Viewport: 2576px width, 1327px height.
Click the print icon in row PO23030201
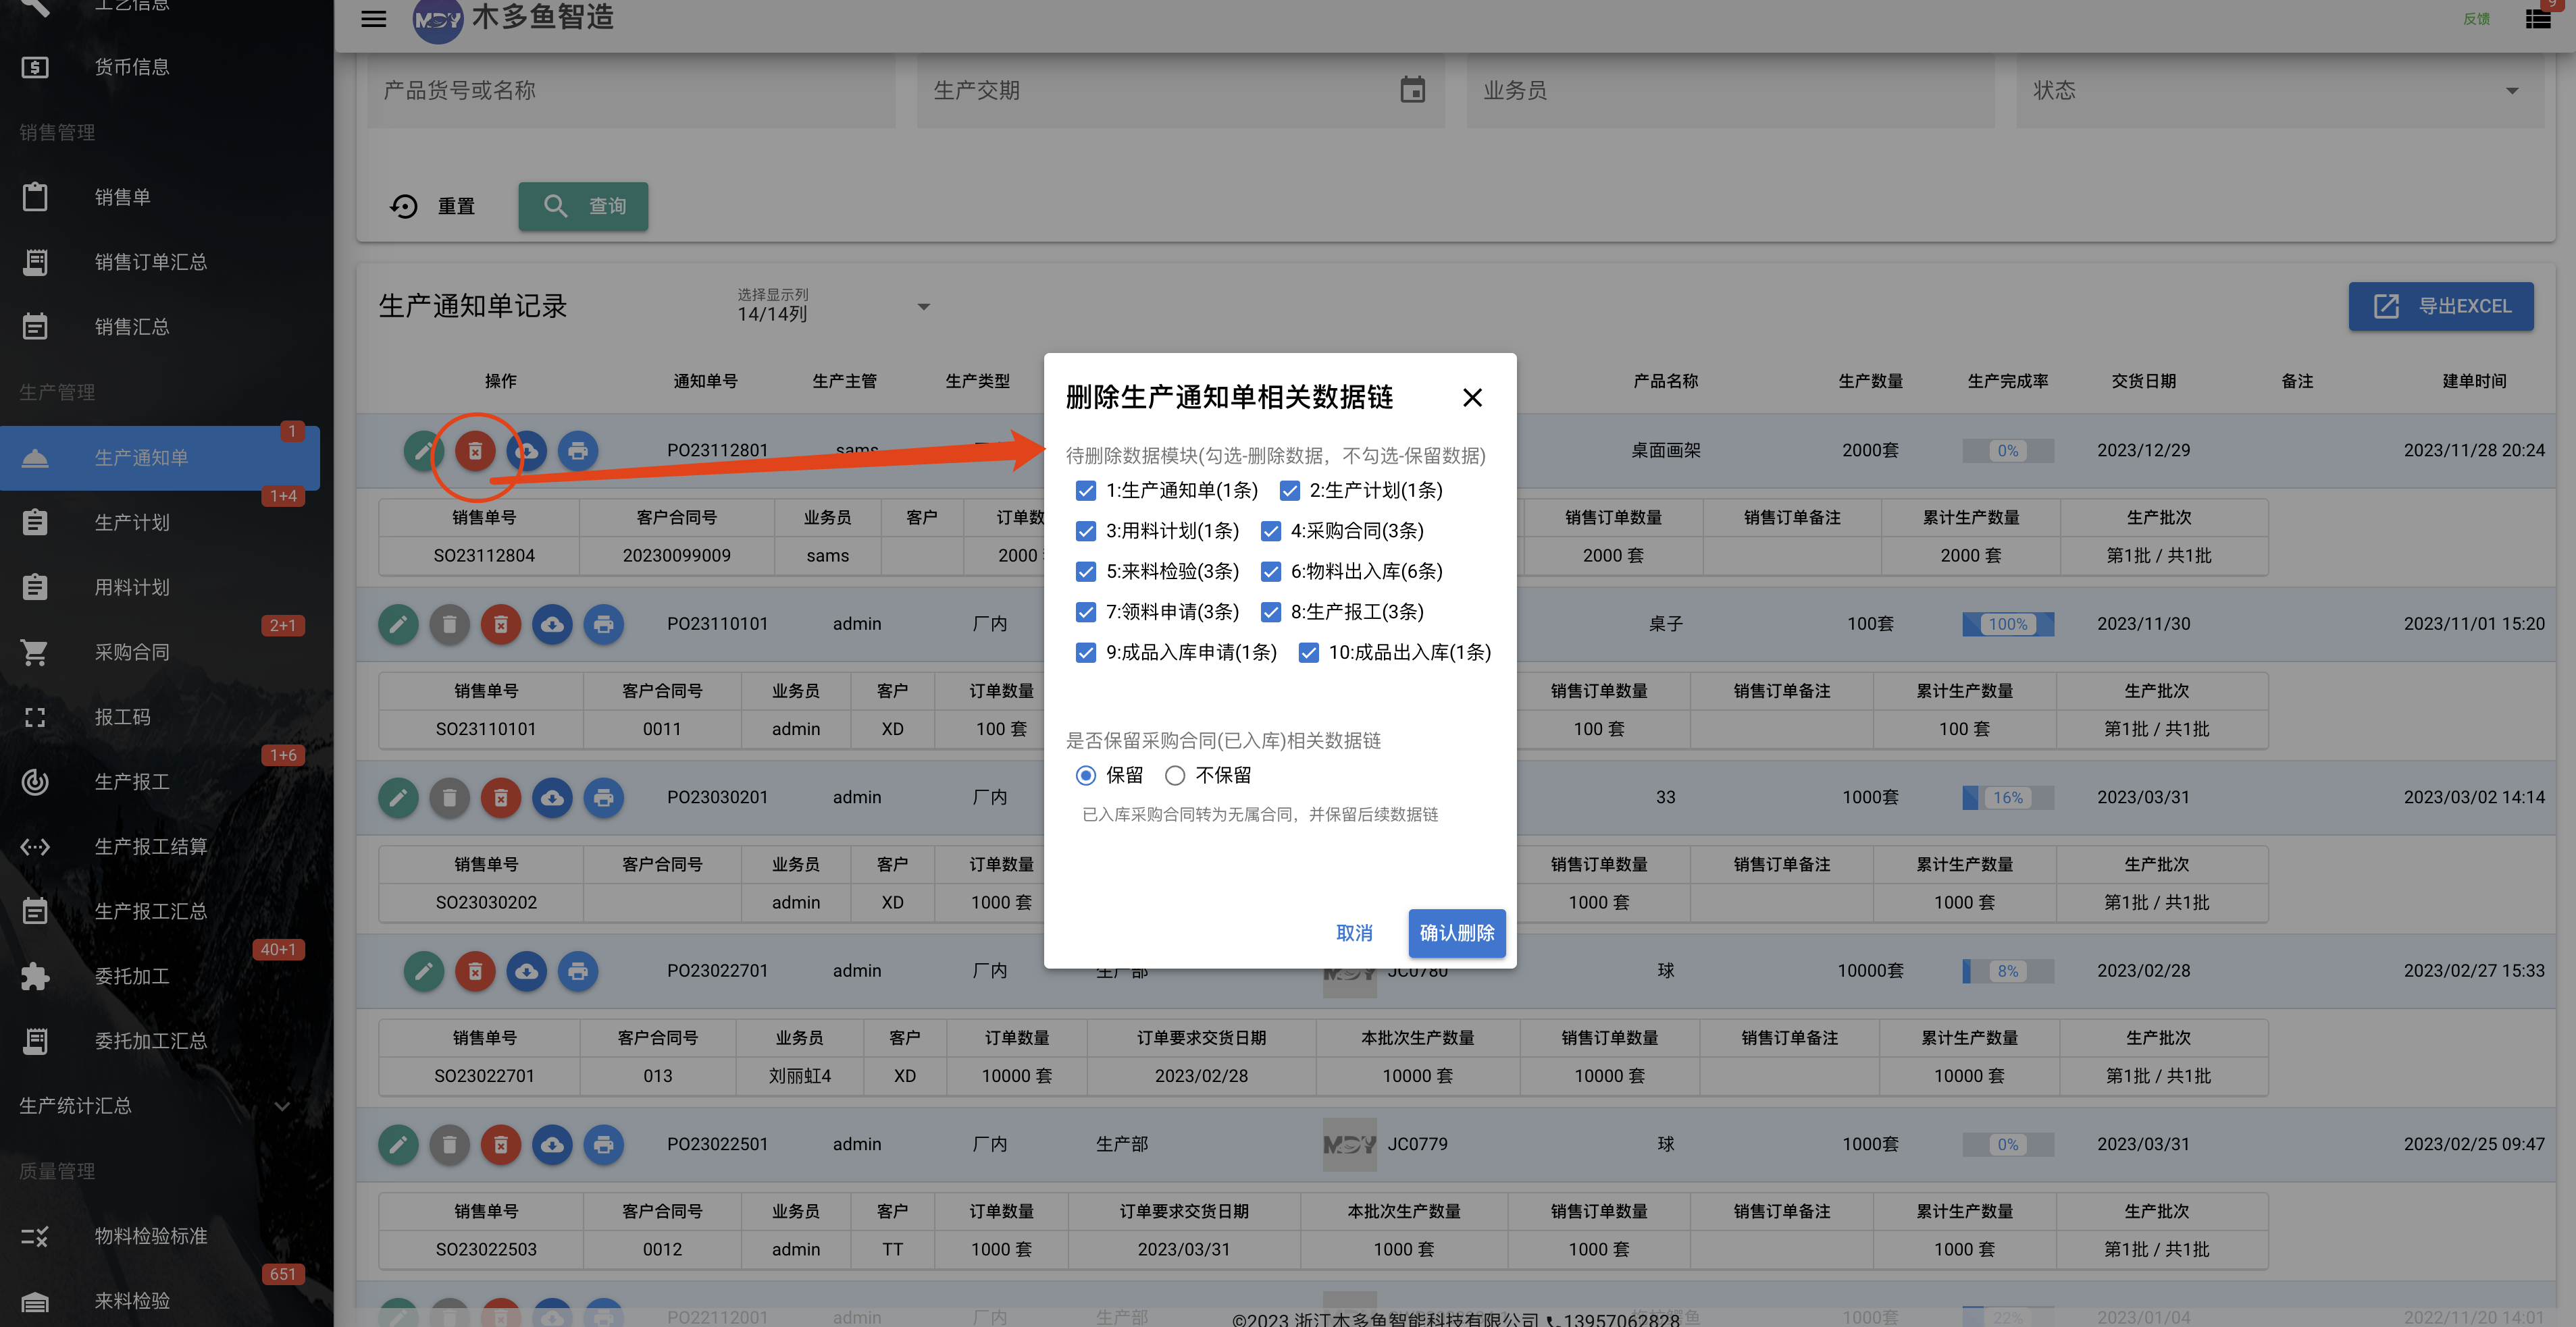click(604, 797)
